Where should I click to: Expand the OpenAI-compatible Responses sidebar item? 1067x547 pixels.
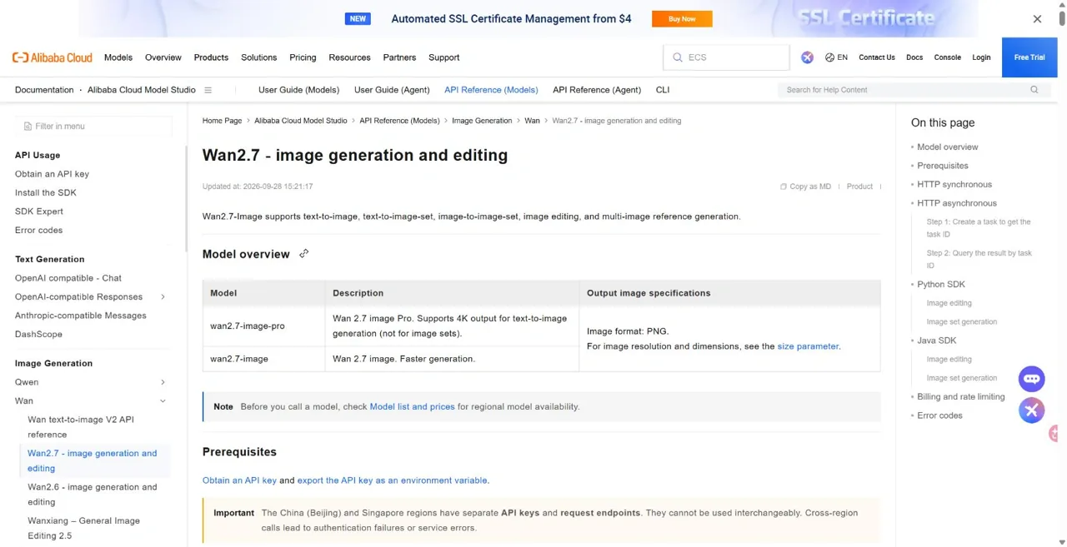(x=163, y=297)
